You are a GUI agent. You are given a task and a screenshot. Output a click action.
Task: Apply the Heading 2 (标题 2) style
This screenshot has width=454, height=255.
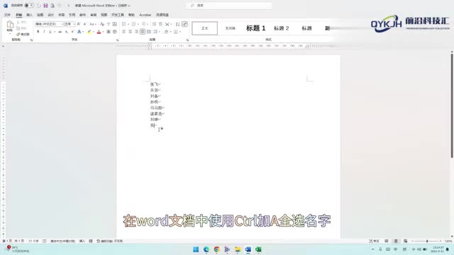tap(281, 28)
